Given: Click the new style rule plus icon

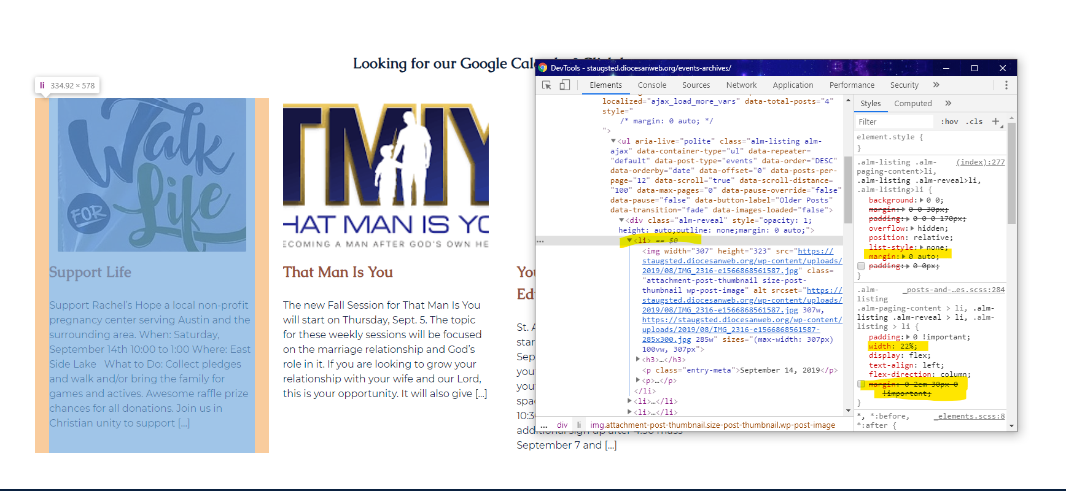Looking at the screenshot, I should click(995, 122).
